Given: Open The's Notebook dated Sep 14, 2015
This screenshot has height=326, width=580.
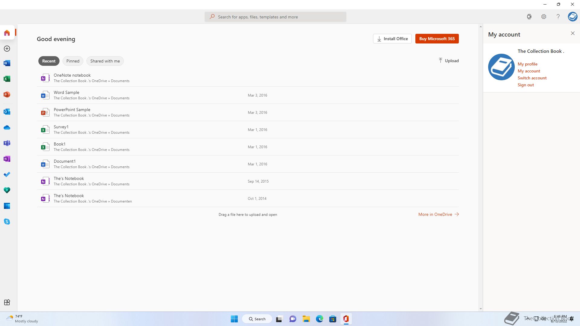Looking at the screenshot, I should [248, 181].
